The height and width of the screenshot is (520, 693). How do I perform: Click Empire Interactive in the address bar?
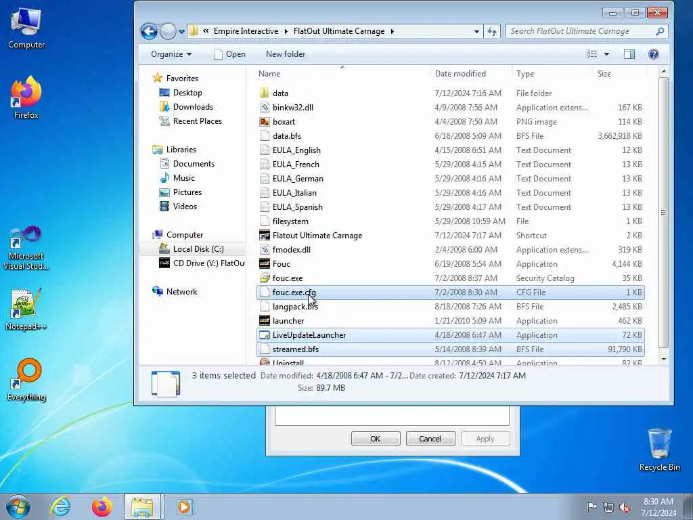(246, 31)
